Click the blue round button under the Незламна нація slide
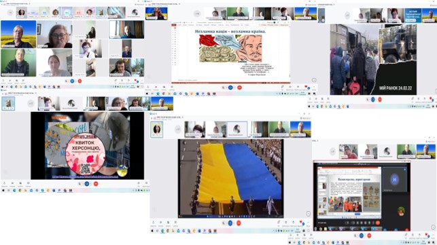Viewport: 437px width, 245px height. (x=230, y=88)
